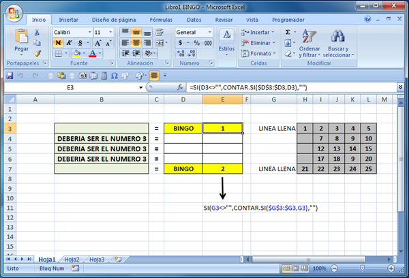Viewport: 409px width, 278px height.
Task: Click the AutoSum sigma icon
Action: pyautogui.click(x=288, y=32)
